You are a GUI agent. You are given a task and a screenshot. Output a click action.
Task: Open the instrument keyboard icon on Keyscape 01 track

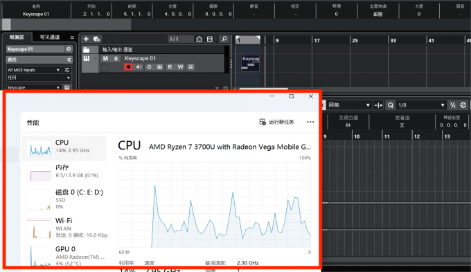pyautogui.click(x=159, y=67)
